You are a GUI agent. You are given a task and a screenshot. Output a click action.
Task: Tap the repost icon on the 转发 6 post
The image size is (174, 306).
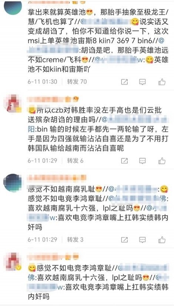coord(124,161)
